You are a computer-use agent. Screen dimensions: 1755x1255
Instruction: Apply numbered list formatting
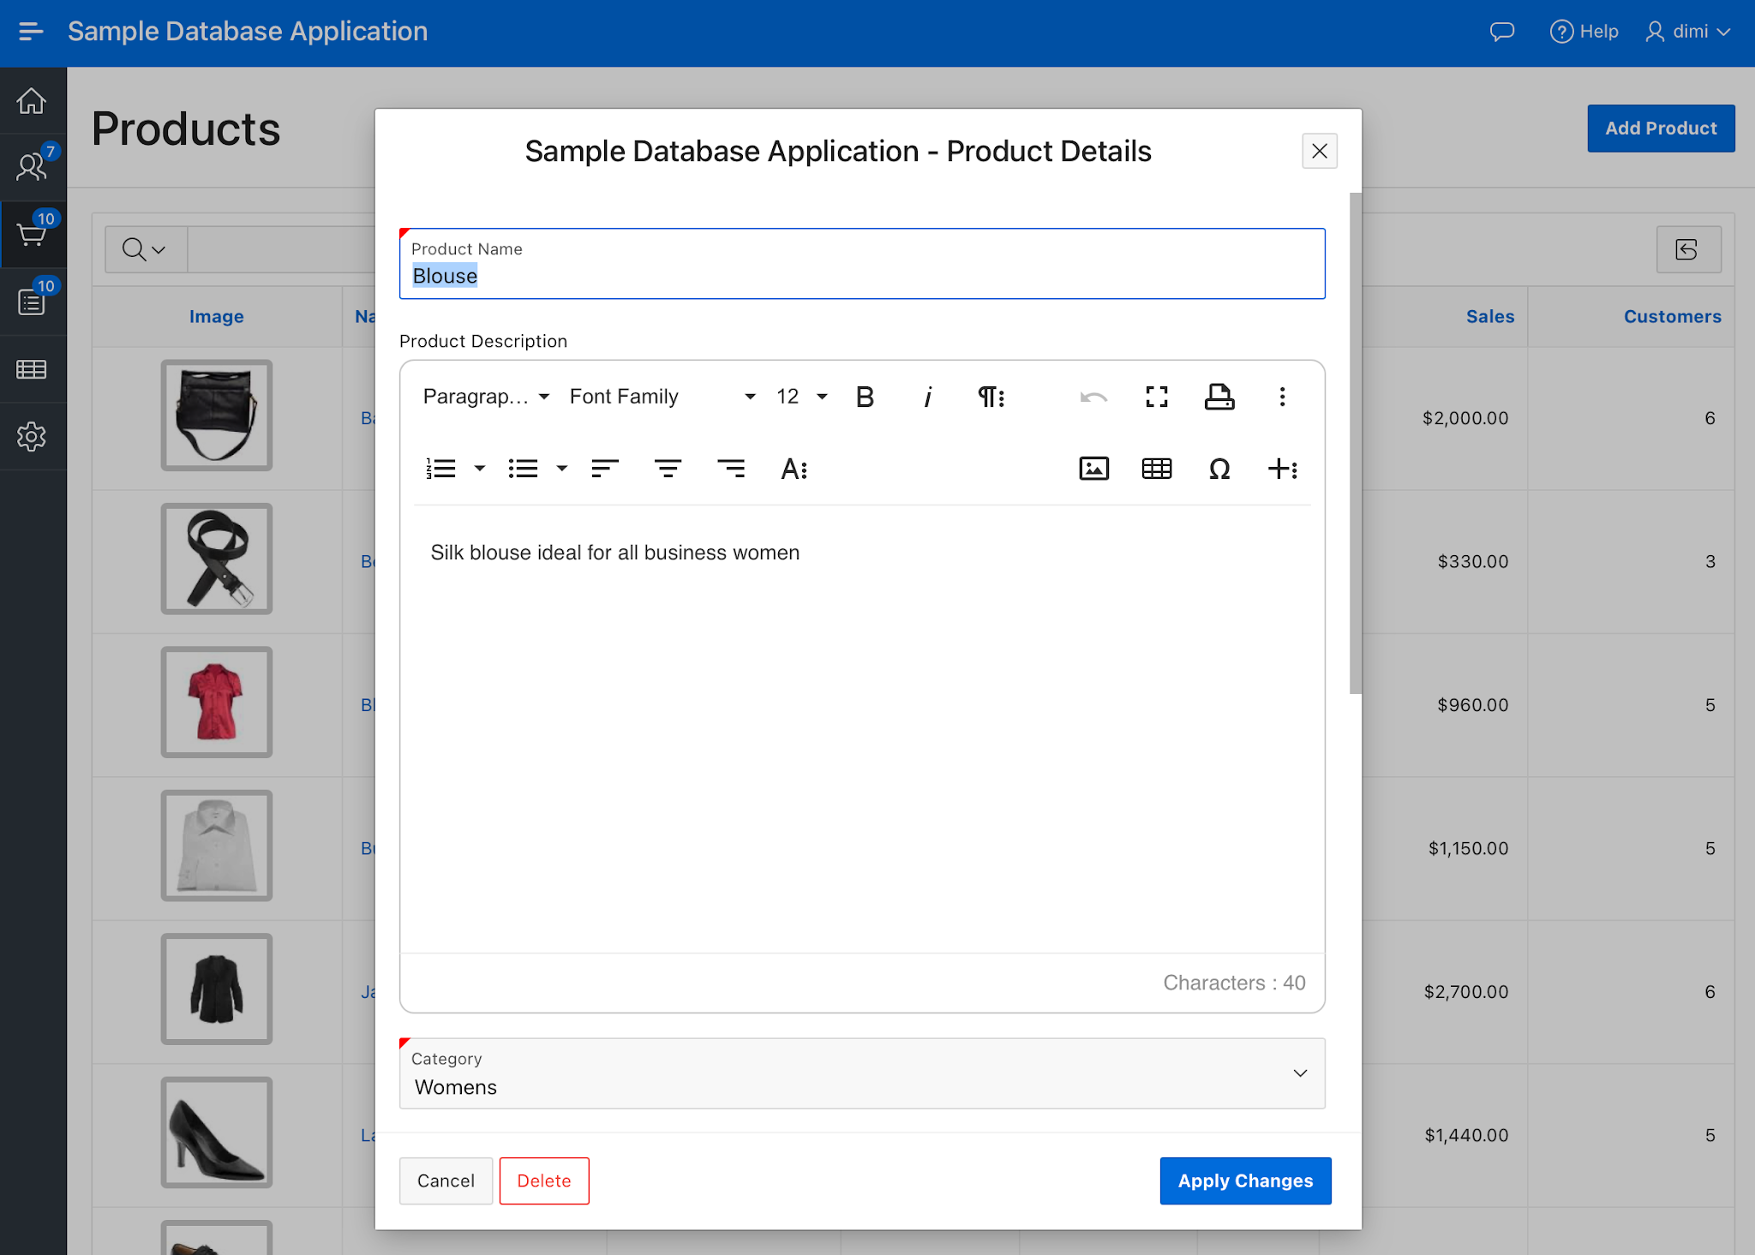[x=440, y=468]
